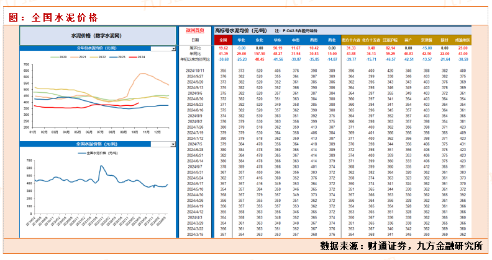Screen dimensions: 492x260
Task: Select the 日期 header cell
Action: point(195,40)
